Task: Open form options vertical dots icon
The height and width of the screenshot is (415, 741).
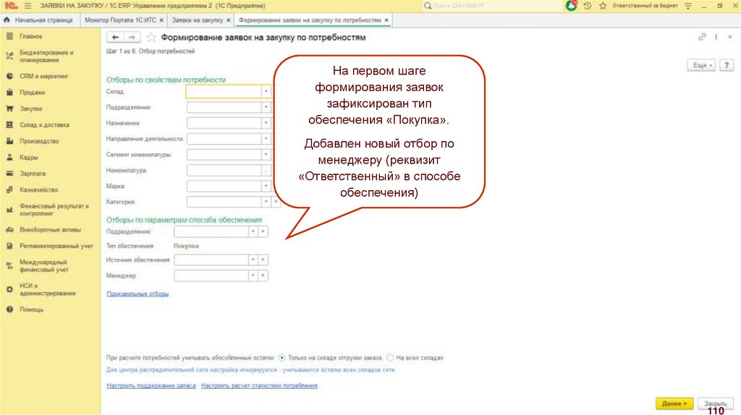Action: pos(716,37)
